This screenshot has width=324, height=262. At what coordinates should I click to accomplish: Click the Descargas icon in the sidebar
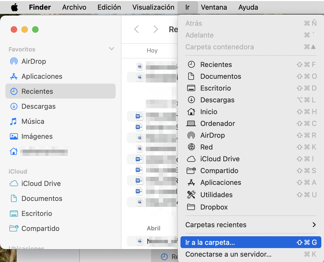tap(14, 106)
